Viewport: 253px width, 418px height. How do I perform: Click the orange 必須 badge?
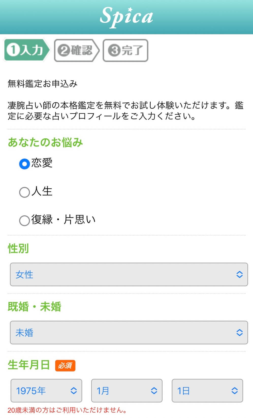coord(65,366)
